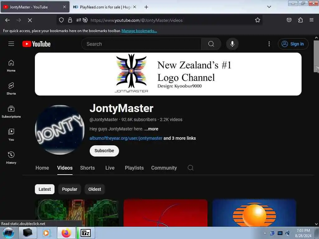Click the Sign in button

pyautogui.click(x=293, y=44)
